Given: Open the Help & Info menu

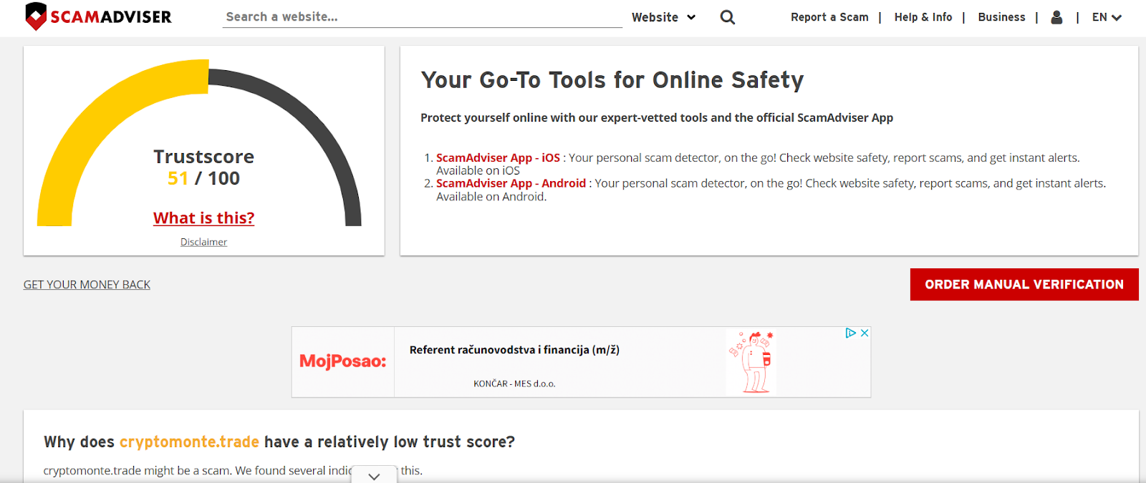Looking at the screenshot, I should pos(923,17).
